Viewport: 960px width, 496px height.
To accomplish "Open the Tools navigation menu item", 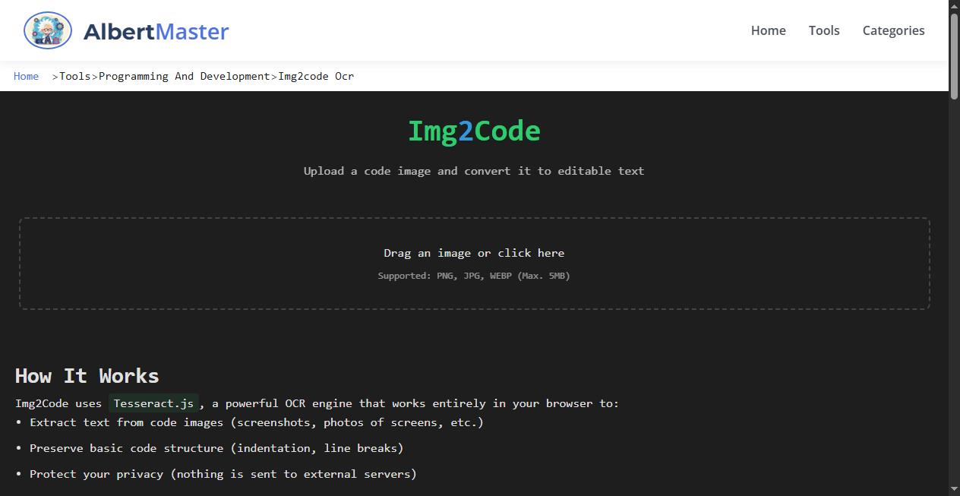I will [x=824, y=30].
